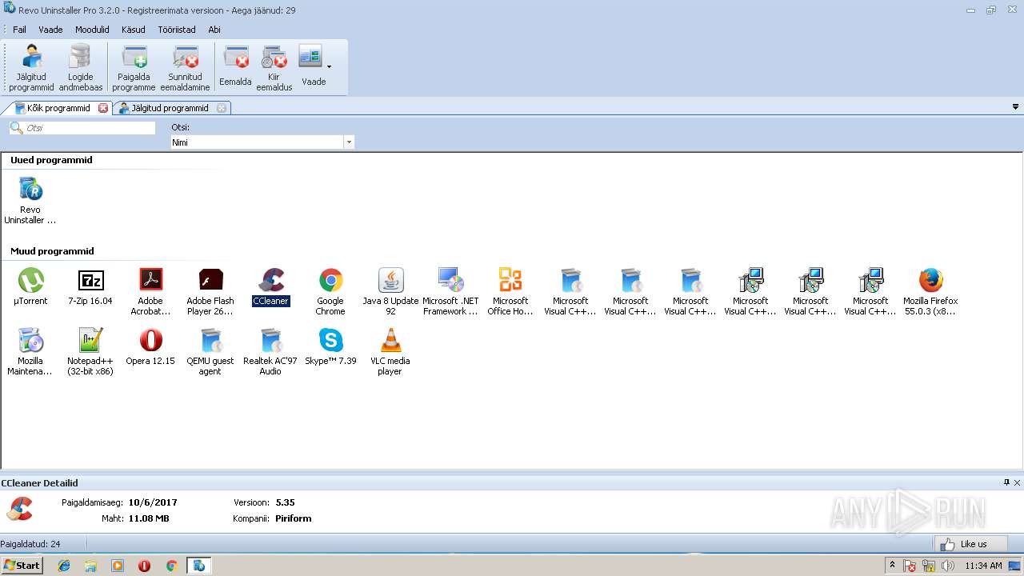
Task: Expand the Vaade toolbar dropdown arrow
Action: (329, 67)
